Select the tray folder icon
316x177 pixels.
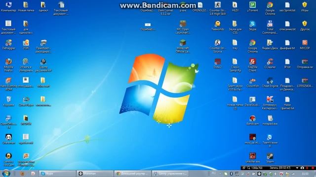point(235,45)
